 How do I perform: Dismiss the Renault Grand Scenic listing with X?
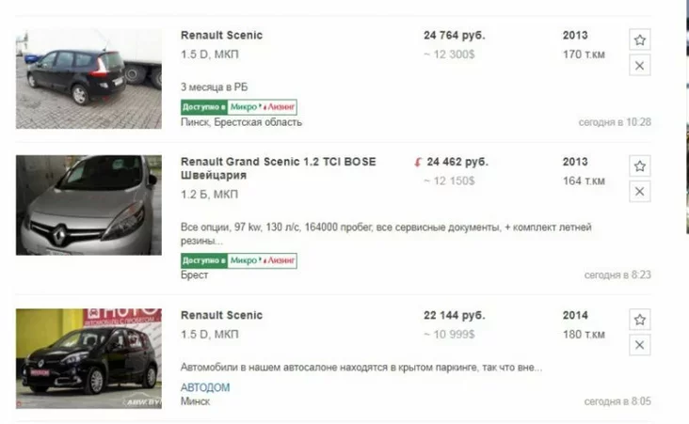(x=639, y=192)
